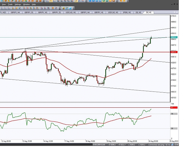187x150 pixels.
Task: Click the 19 Aug 18:00 time label
Action: coord(111,141)
